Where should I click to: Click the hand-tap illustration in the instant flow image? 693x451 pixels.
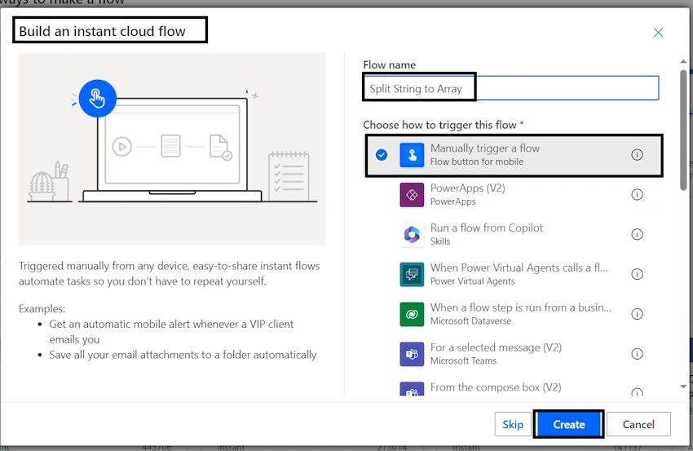(97, 98)
